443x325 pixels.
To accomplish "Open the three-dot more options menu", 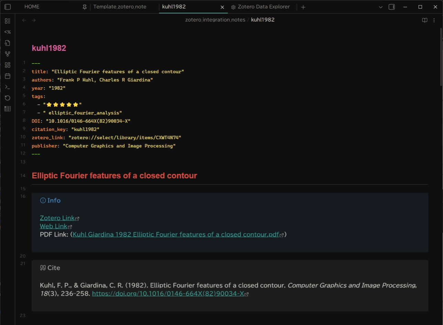I will click(434, 20).
